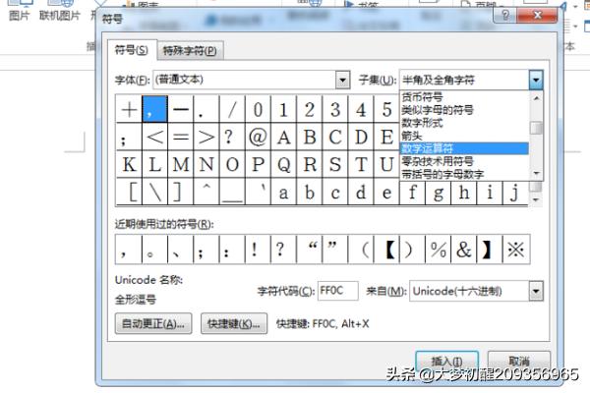
Task: Choose the recently used 【 bracket
Action: click(386, 250)
